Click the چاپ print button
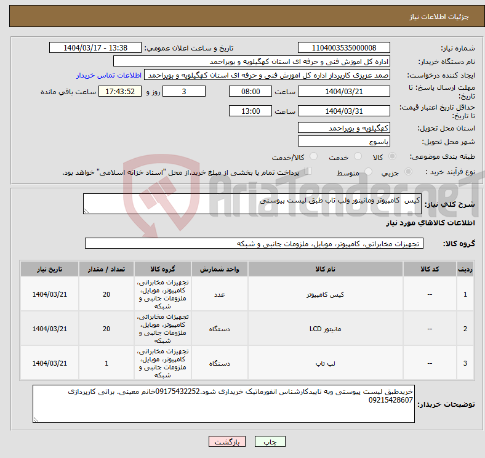 coord(270,441)
